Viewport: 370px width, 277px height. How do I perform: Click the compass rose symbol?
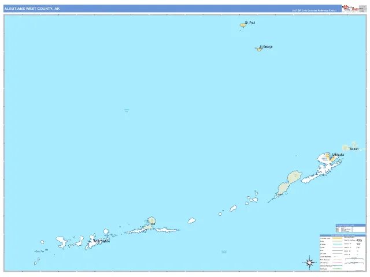pos(309,262)
